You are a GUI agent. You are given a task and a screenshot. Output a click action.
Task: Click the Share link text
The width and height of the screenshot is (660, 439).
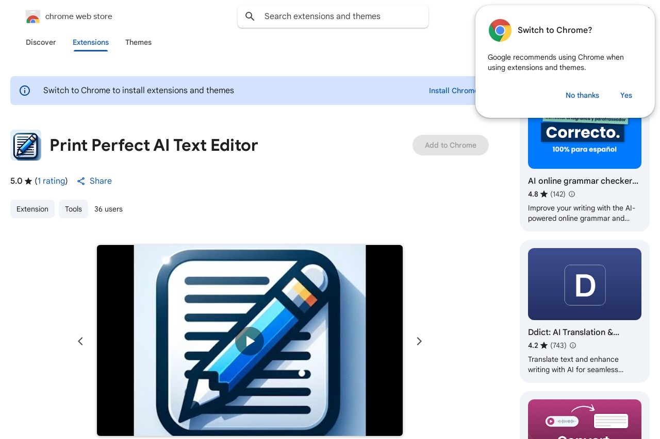[x=101, y=181]
